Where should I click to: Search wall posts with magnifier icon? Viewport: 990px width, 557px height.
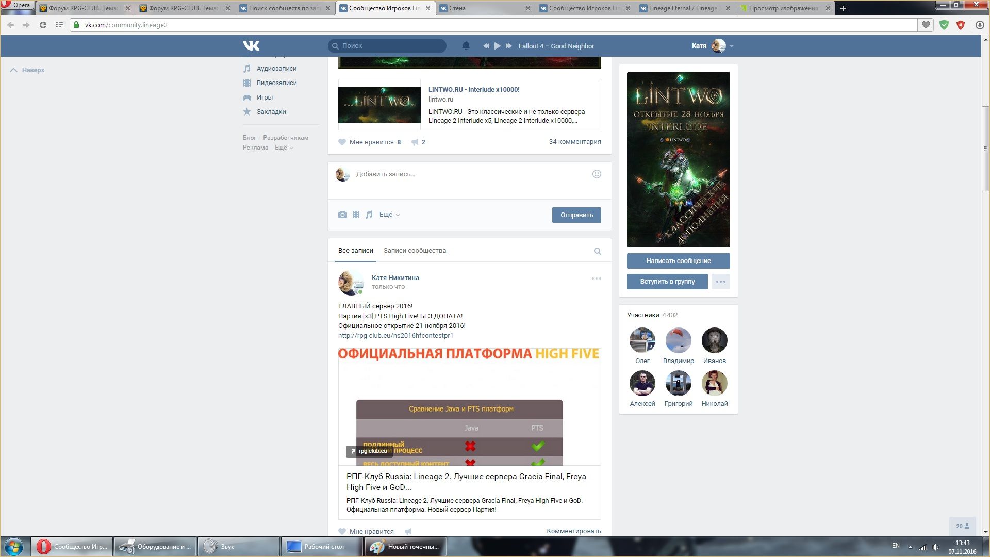597,251
